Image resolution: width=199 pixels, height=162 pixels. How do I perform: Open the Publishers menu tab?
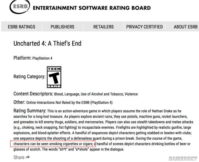tap(62, 27)
